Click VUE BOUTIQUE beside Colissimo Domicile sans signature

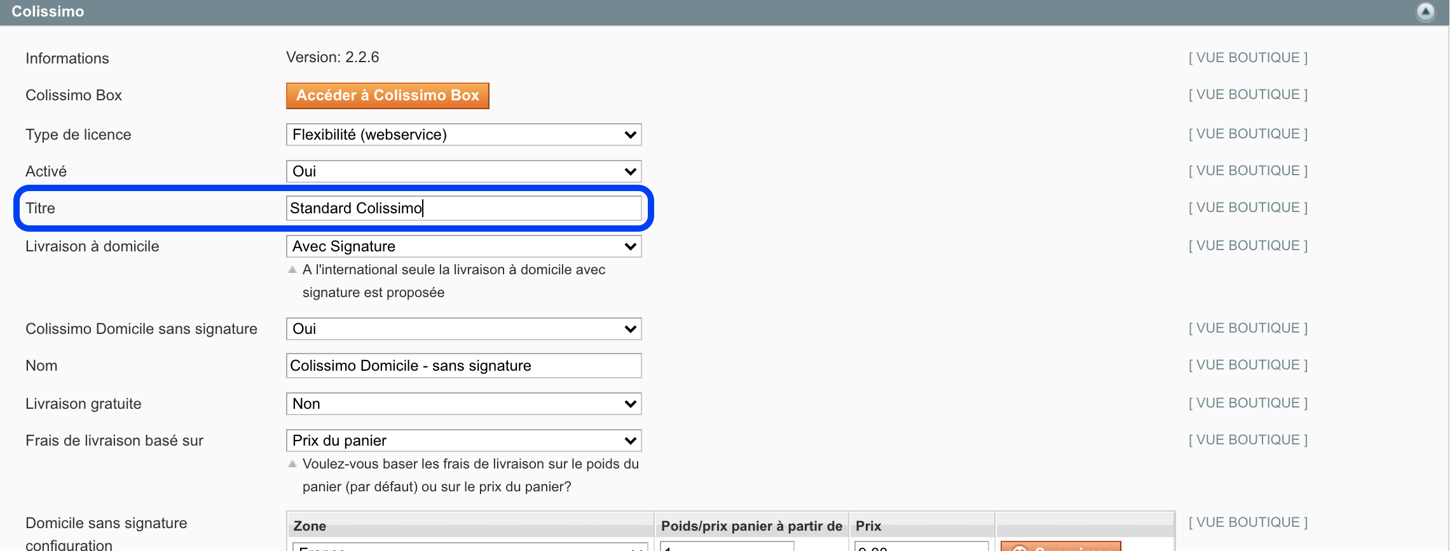1248,328
